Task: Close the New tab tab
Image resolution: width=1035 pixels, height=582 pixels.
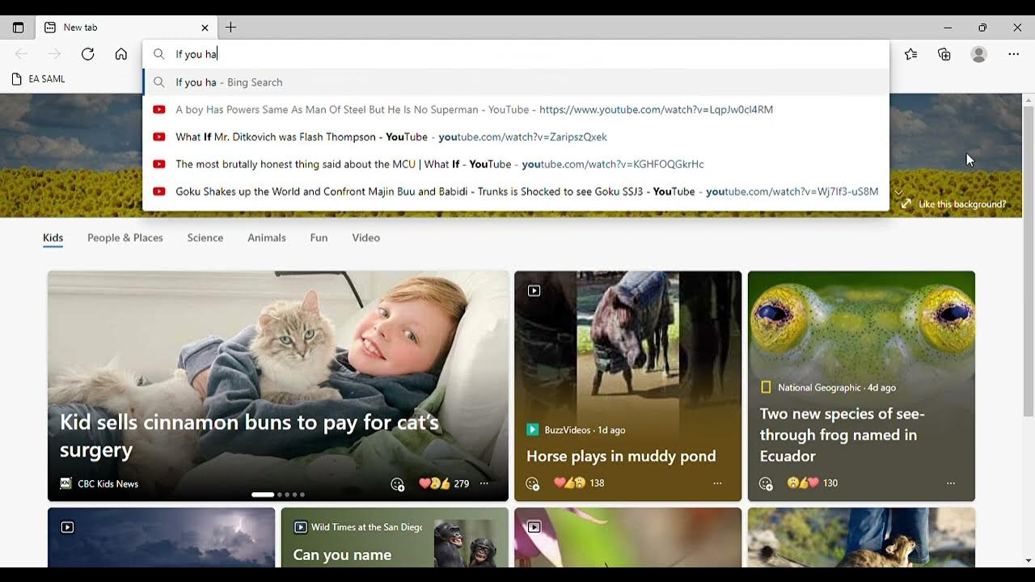Action: tap(205, 27)
